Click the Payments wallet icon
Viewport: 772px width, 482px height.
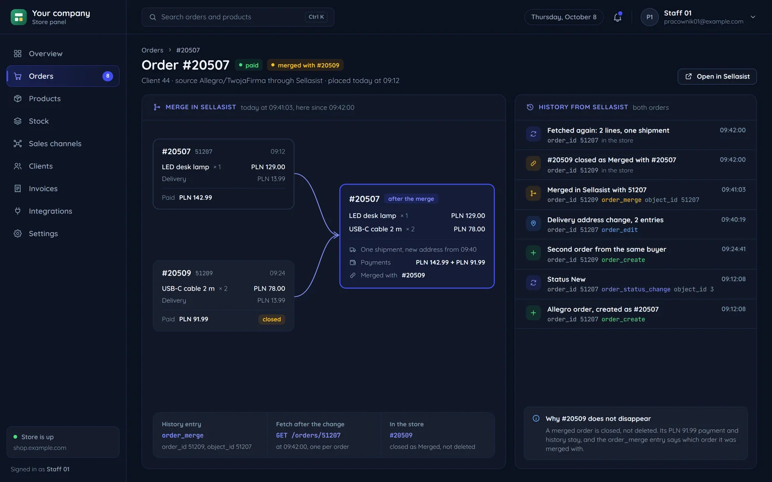tap(353, 263)
